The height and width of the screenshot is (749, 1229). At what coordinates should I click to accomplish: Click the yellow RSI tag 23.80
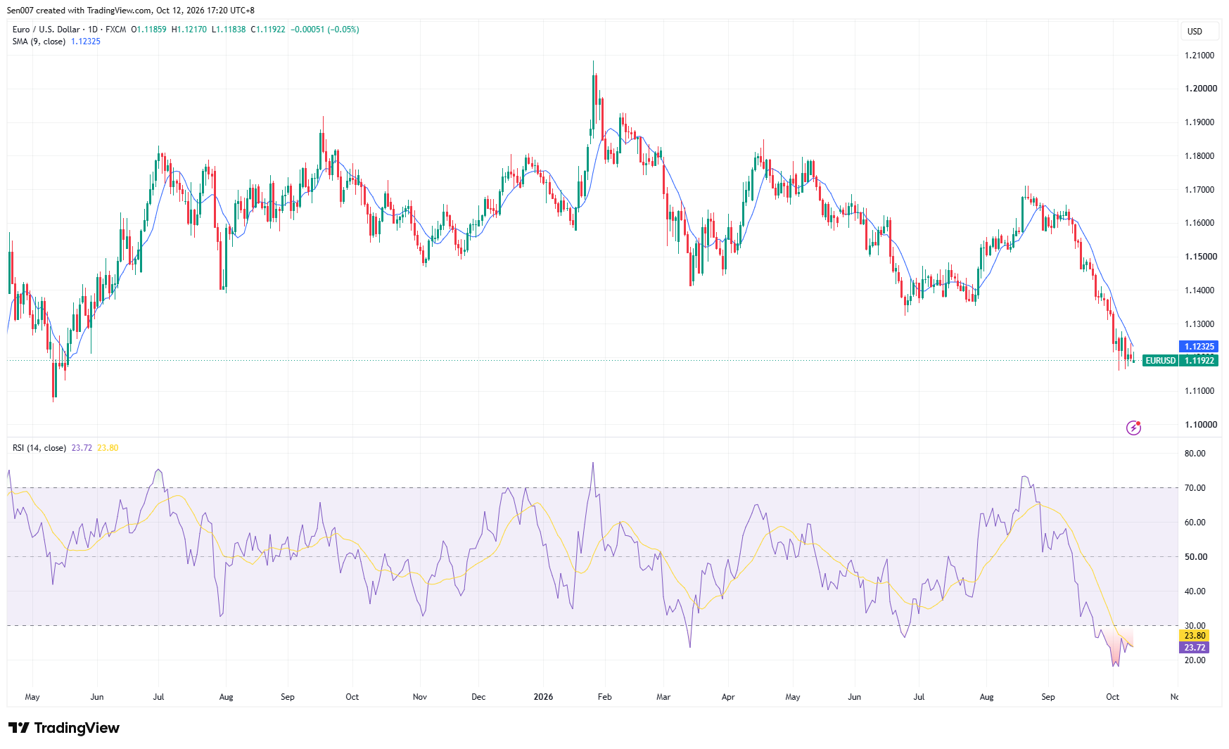(1195, 636)
